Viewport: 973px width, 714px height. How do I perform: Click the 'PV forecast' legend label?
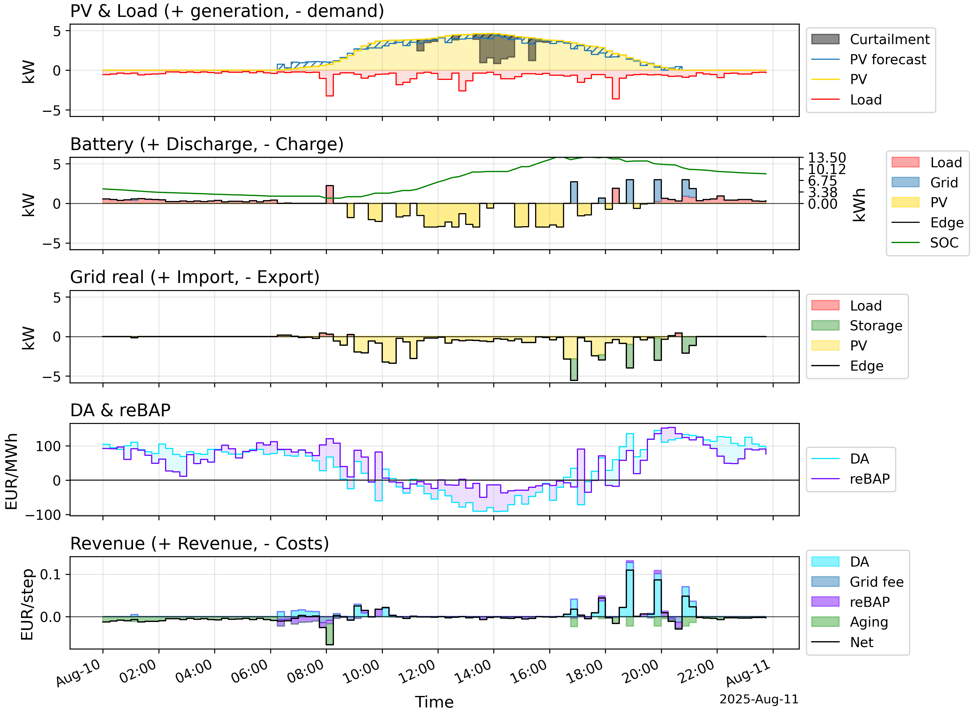(888, 59)
